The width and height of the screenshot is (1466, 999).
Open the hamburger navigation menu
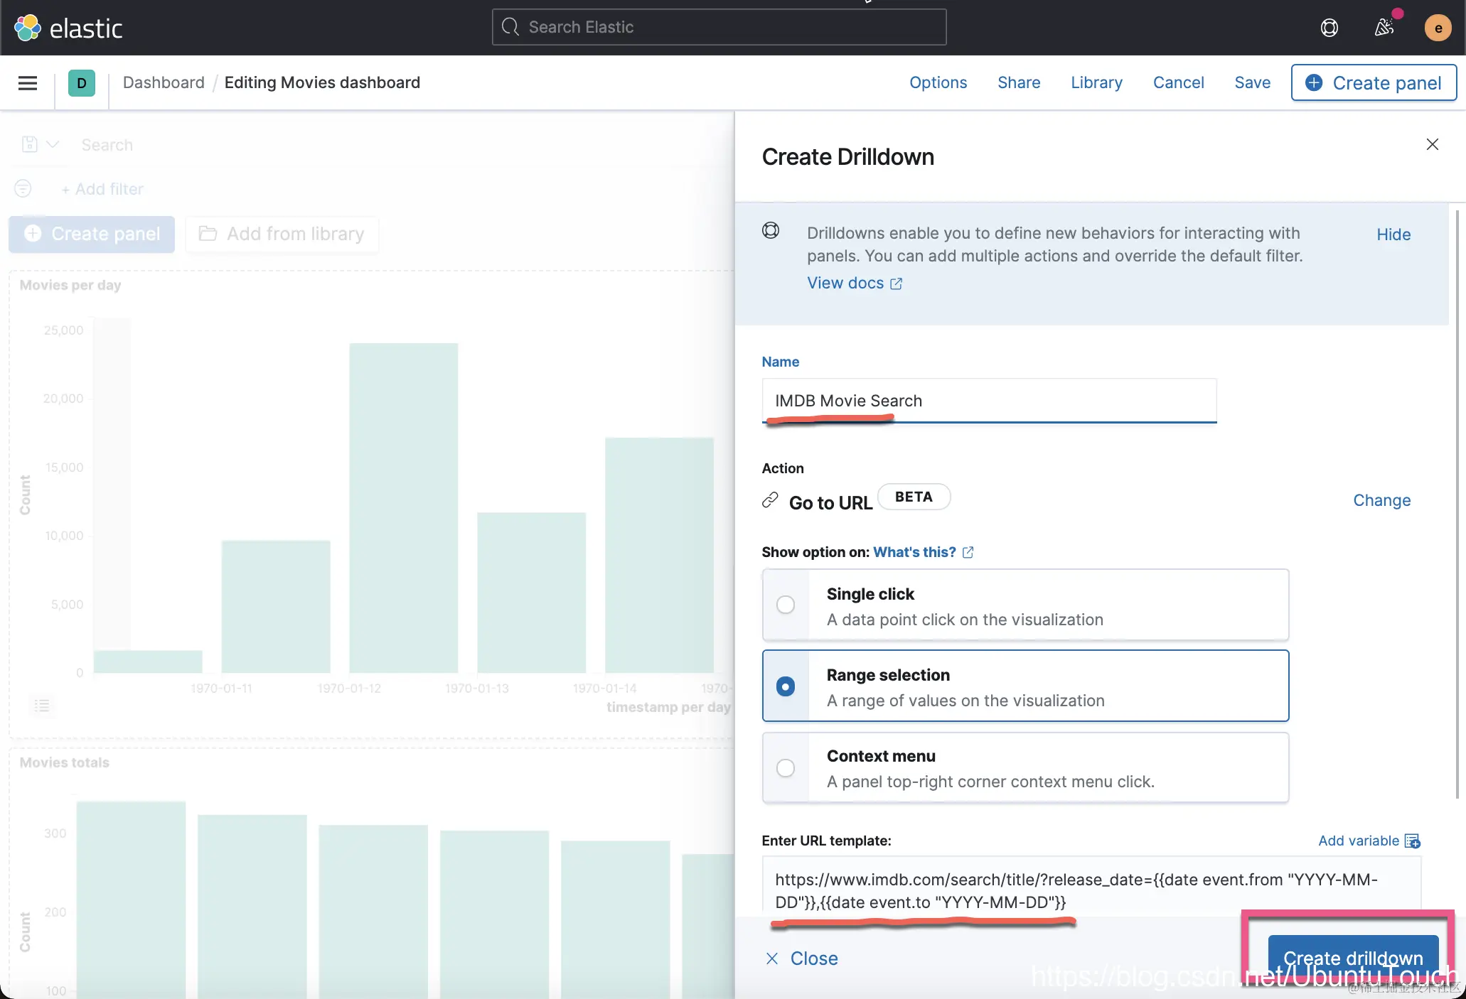click(28, 83)
